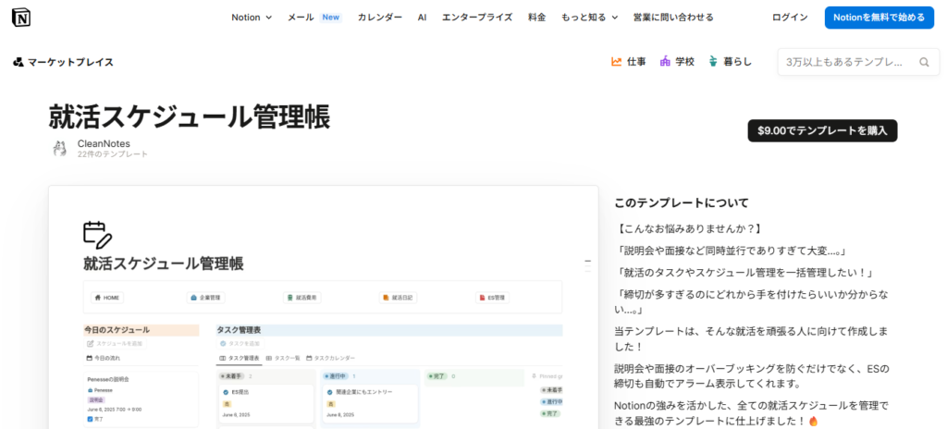This screenshot has height=429, width=947.
Task: Click the HOME house button in preview
Action: [107, 298]
